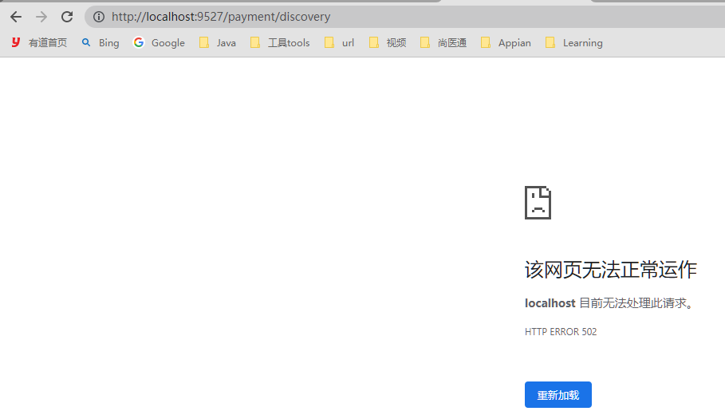Open the Google bookmark

pos(159,42)
